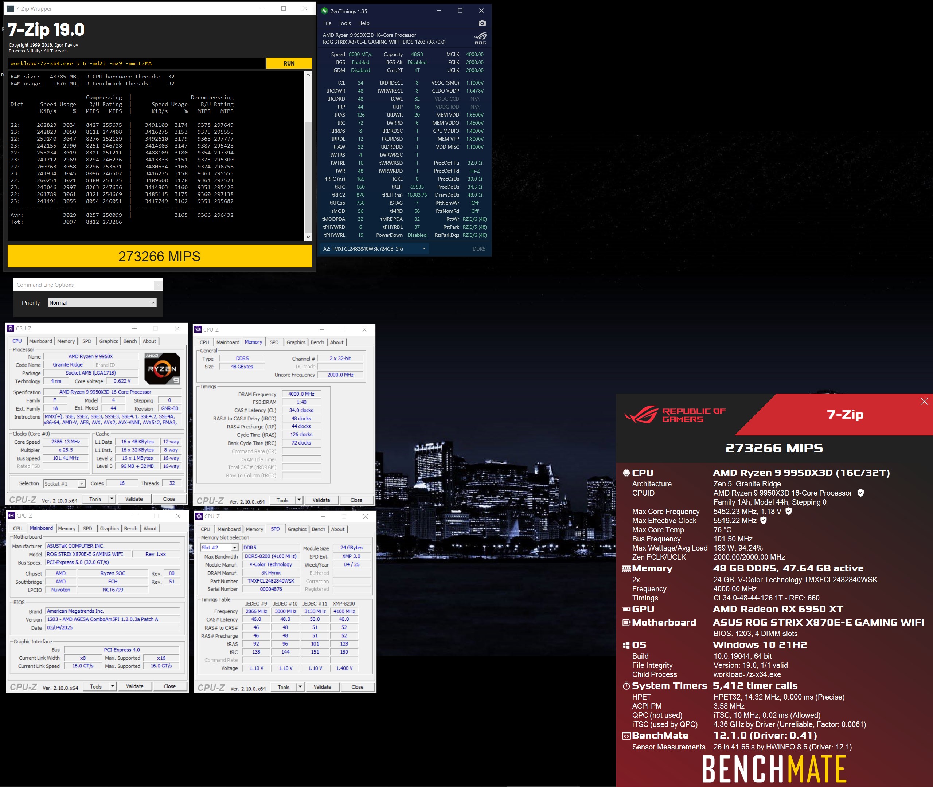
Task: Open the File menu in ZenTimings
Action: point(327,23)
